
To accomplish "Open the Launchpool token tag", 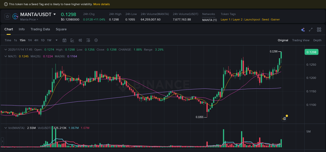I will coord(252,19).
